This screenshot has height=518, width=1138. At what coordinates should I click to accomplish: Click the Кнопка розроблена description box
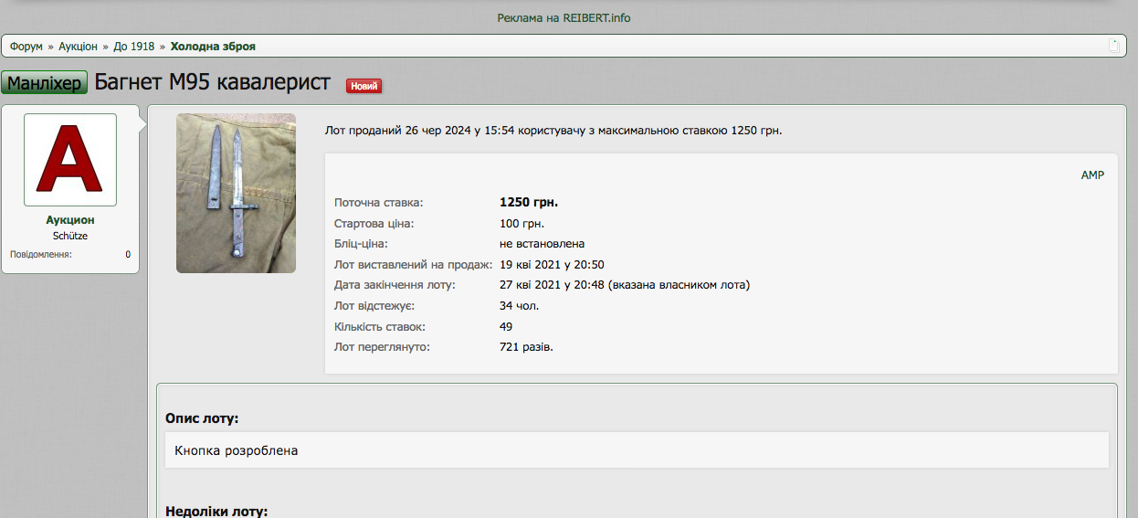[637, 450]
